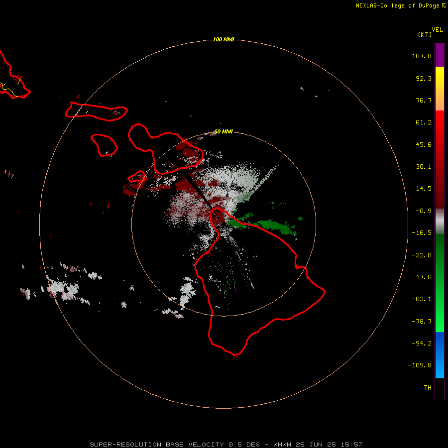Screen dimensions: 448x448
Task: Click the -32.0 velocity scale value
Action: coord(422,255)
